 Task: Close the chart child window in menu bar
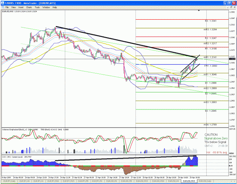234,7
